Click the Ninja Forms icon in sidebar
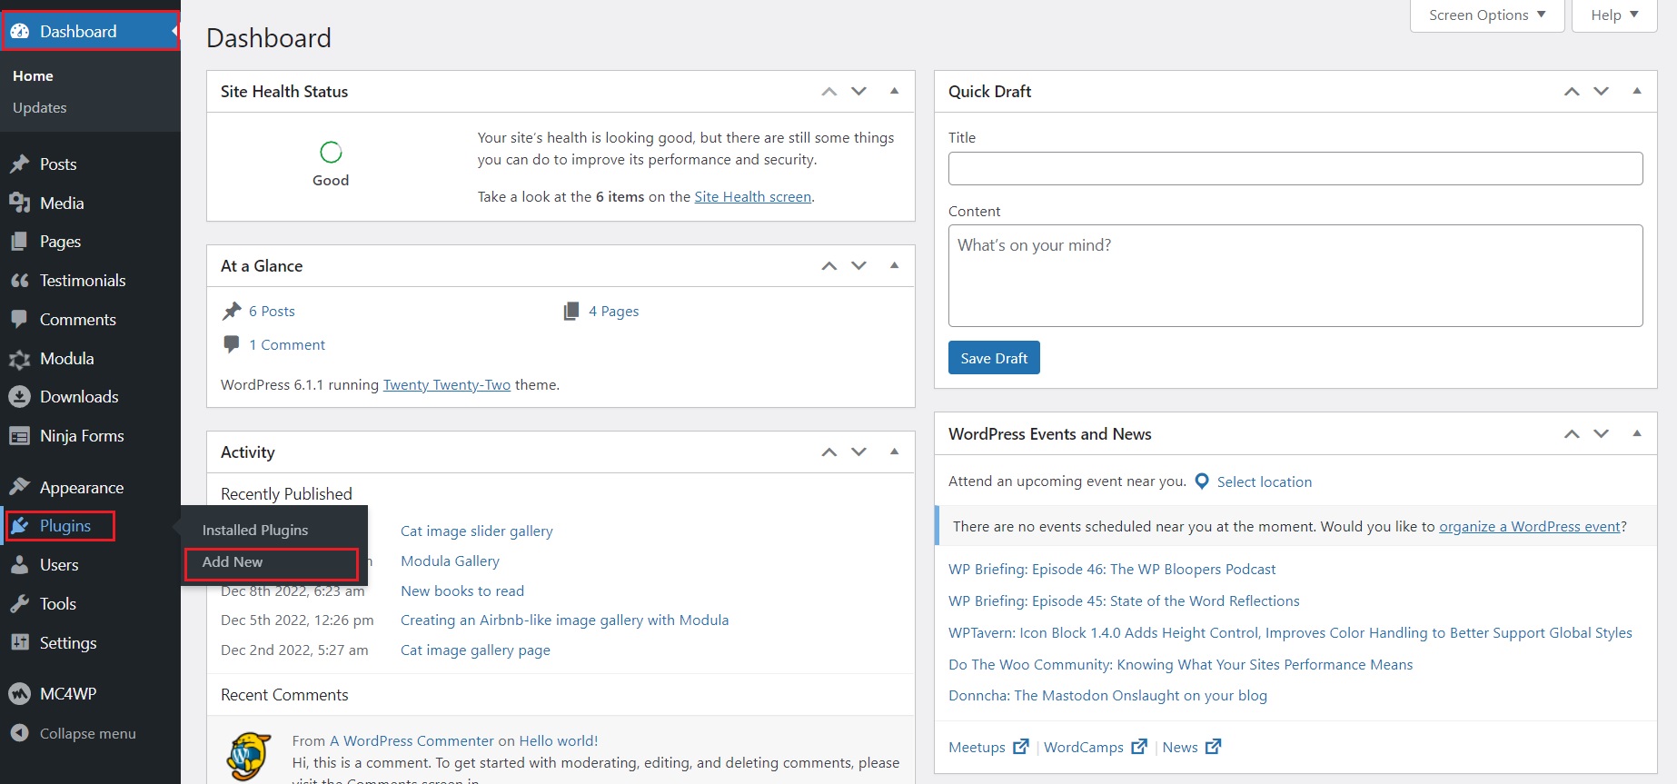The image size is (1677, 784). coord(19,436)
